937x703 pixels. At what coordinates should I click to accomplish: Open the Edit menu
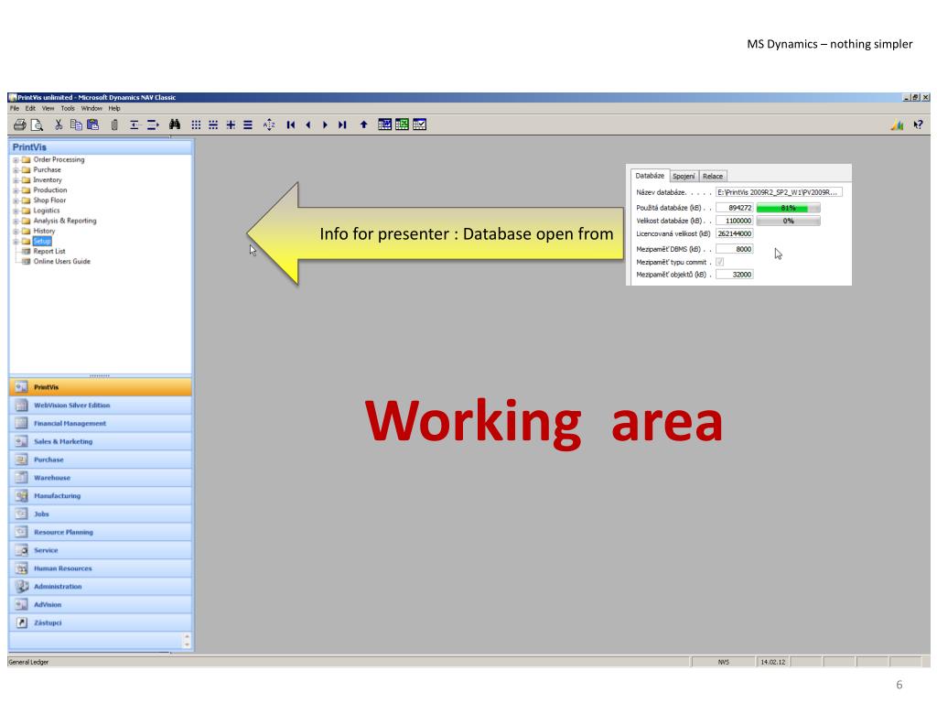click(x=30, y=108)
